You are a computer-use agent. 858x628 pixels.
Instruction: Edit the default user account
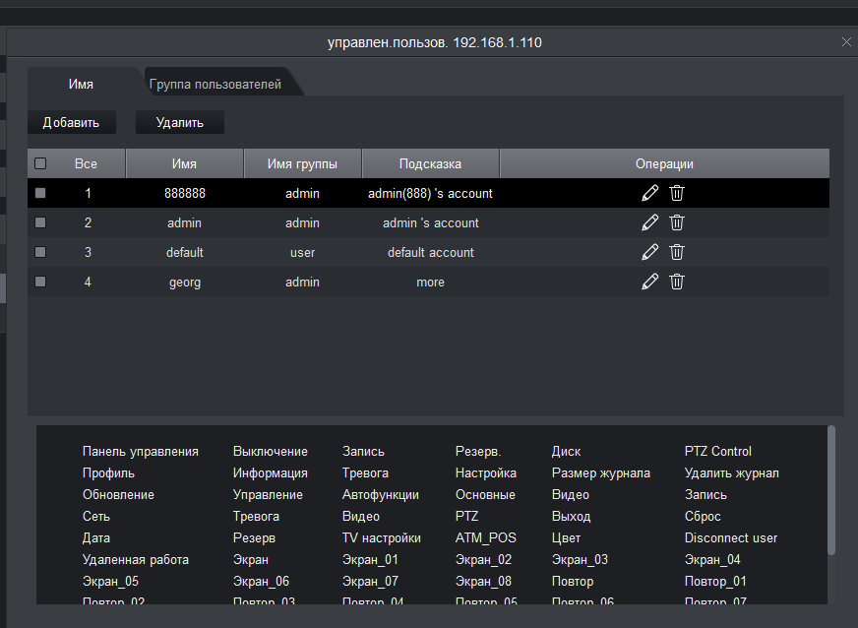pos(649,252)
